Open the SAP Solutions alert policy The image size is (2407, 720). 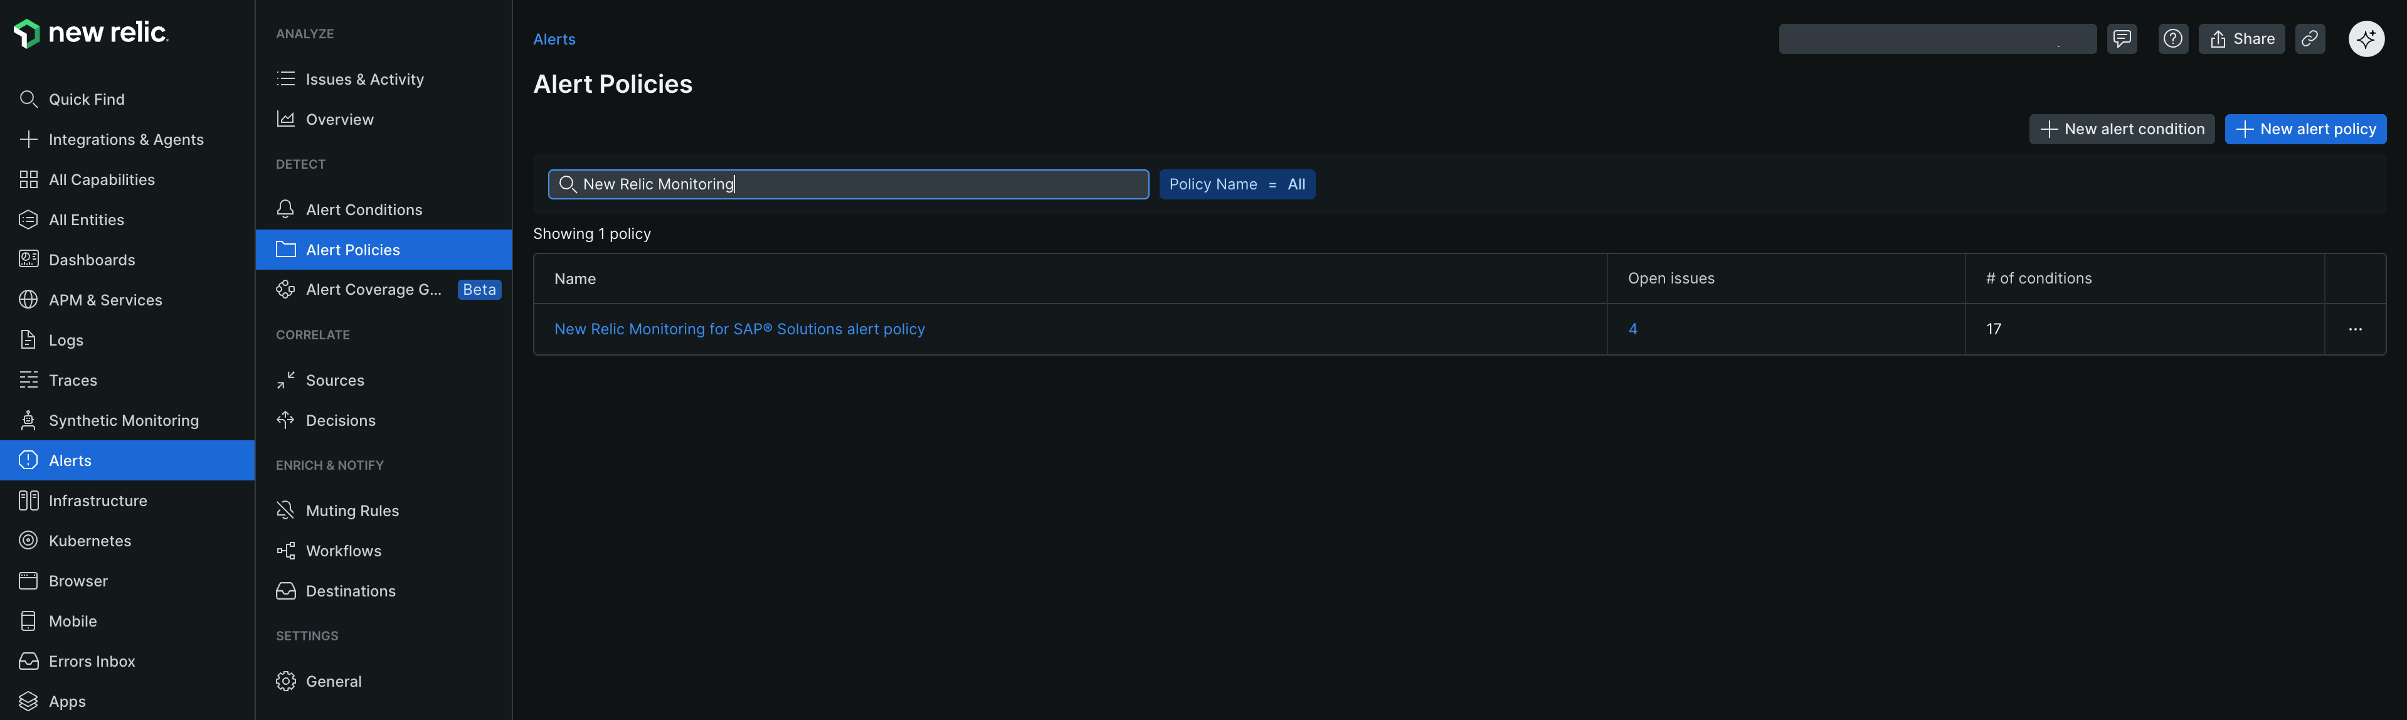click(x=738, y=329)
